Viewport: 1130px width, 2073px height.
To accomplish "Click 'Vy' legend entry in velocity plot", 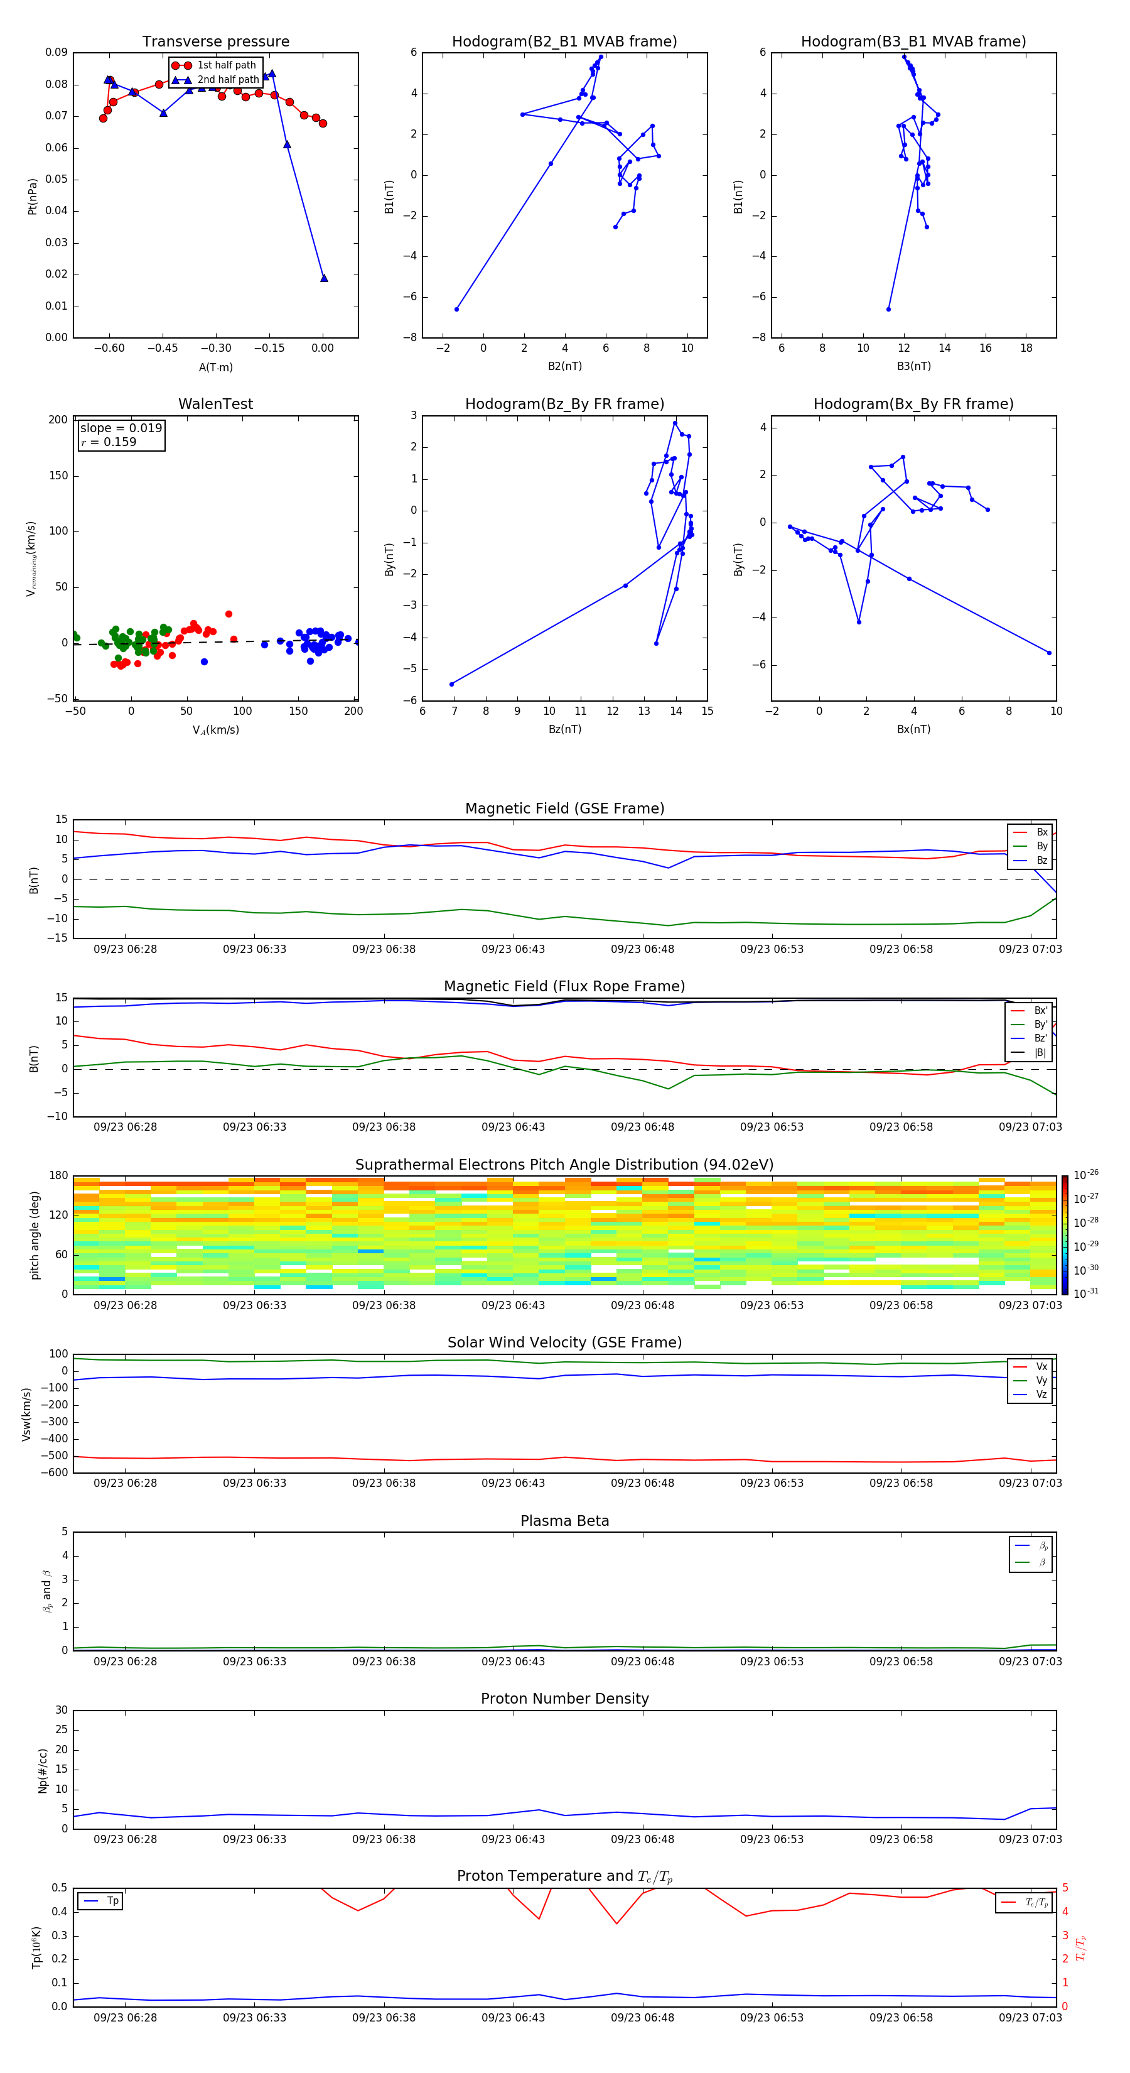I will (x=1030, y=1380).
